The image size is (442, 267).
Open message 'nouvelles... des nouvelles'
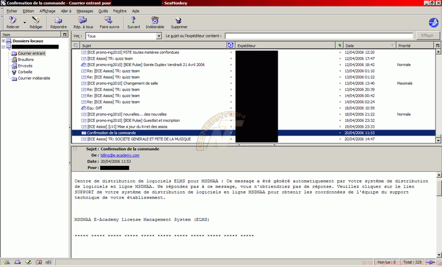[x=127, y=114]
